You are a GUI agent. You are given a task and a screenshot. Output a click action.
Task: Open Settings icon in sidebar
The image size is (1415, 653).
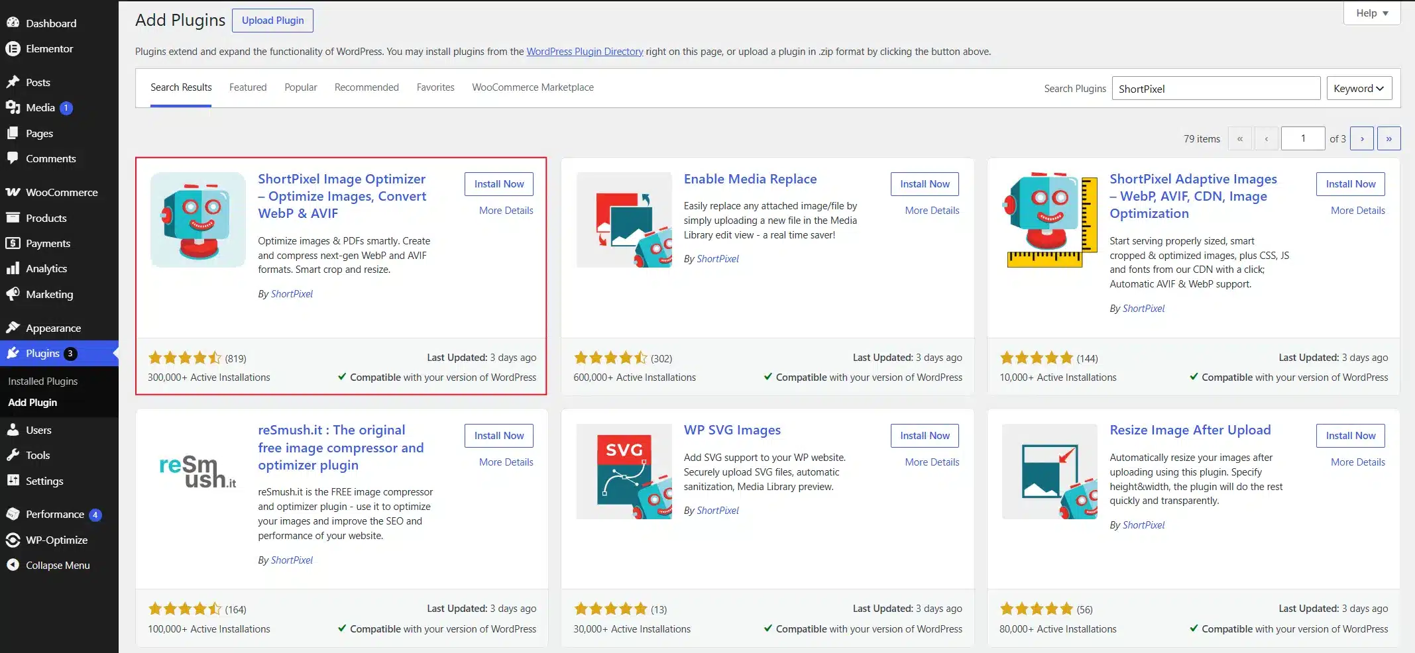pyautogui.click(x=13, y=481)
